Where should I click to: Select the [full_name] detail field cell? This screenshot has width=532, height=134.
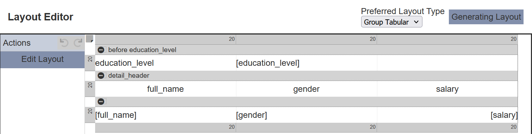(x=166, y=115)
